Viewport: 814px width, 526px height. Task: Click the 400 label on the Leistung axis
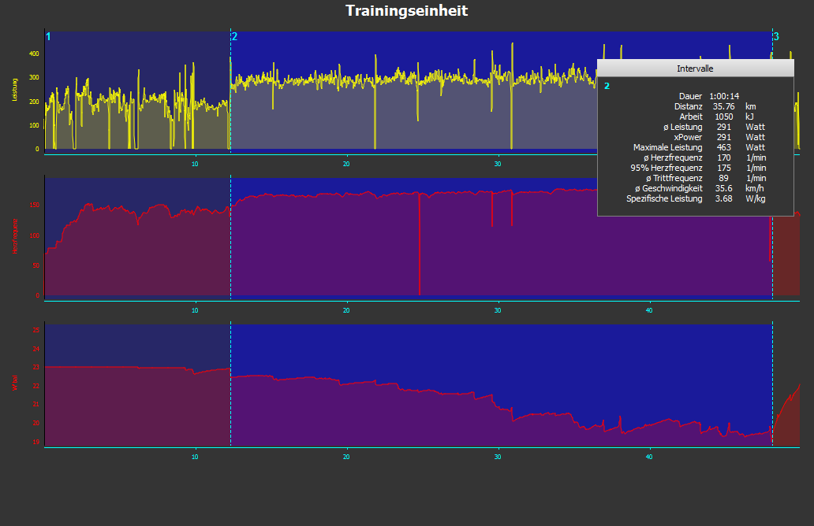34,54
